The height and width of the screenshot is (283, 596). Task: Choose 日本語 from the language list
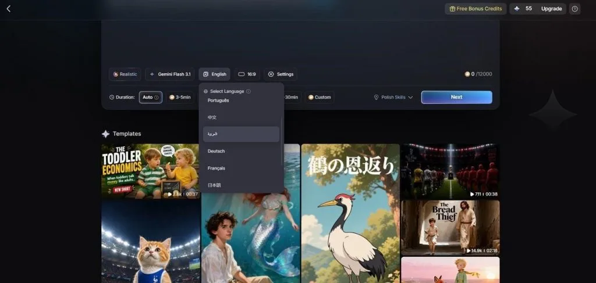coord(241,185)
